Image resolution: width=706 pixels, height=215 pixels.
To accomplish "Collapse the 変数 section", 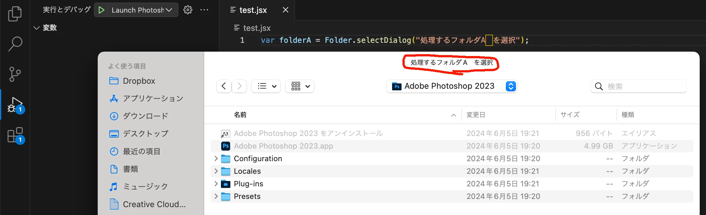I will coord(37,28).
